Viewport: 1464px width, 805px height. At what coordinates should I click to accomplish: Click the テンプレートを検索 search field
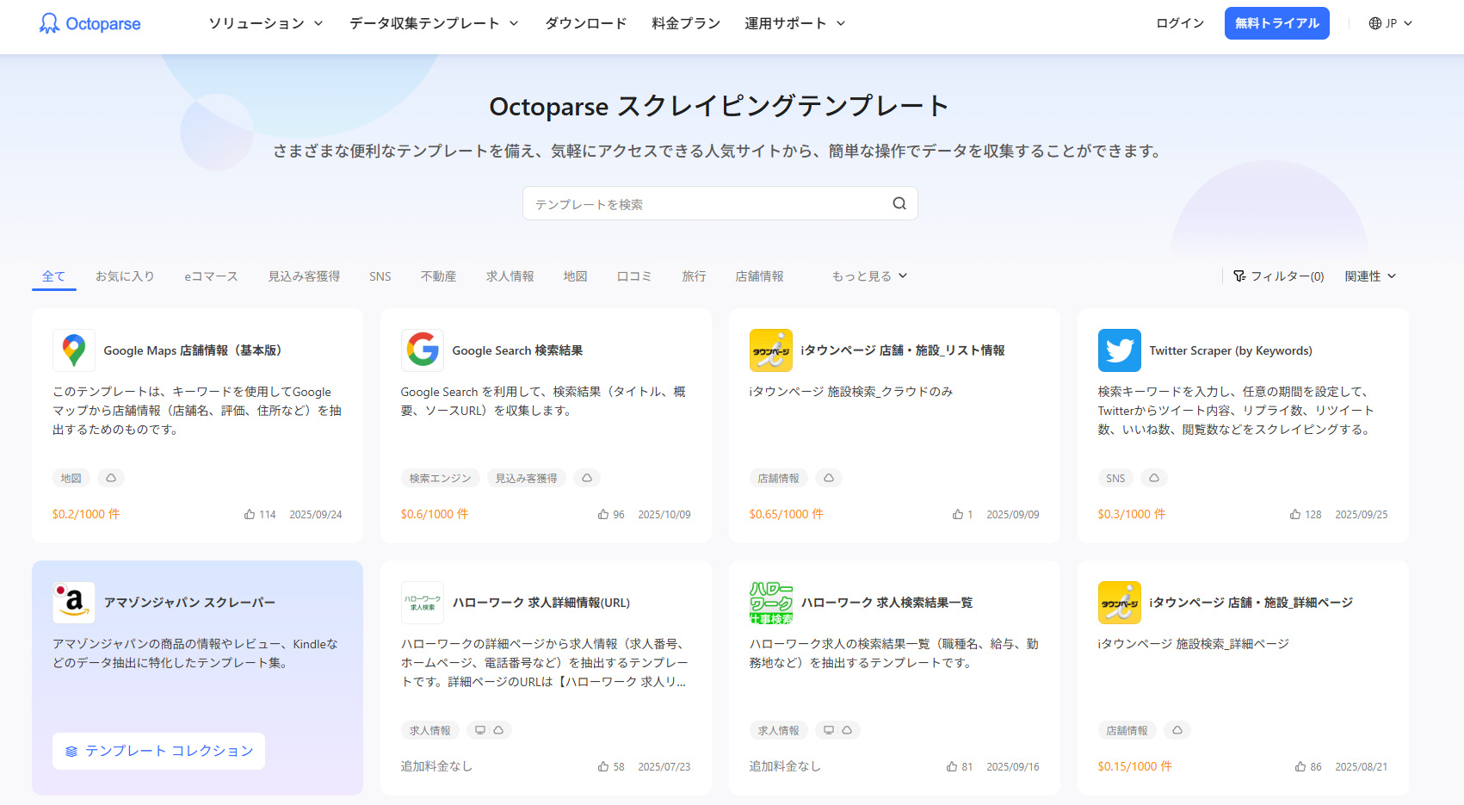pos(706,204)
